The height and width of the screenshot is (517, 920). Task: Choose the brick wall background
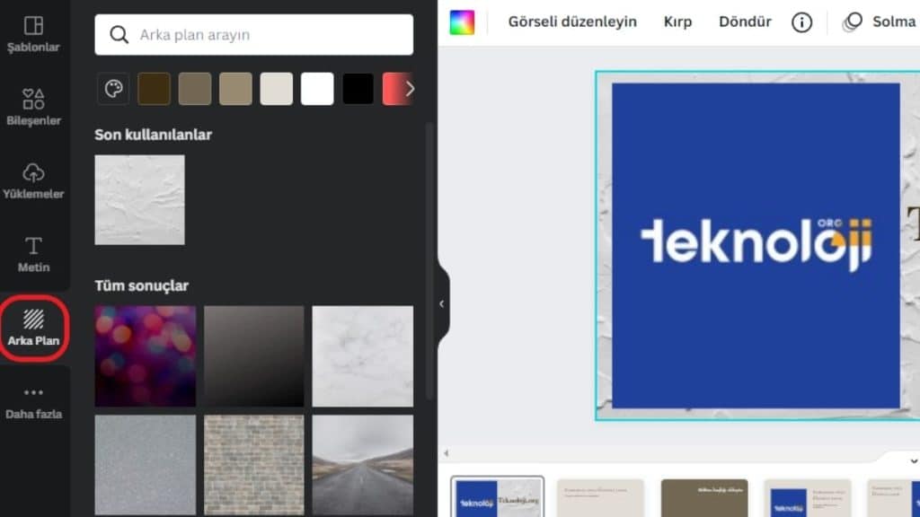(x=254, y=465)
